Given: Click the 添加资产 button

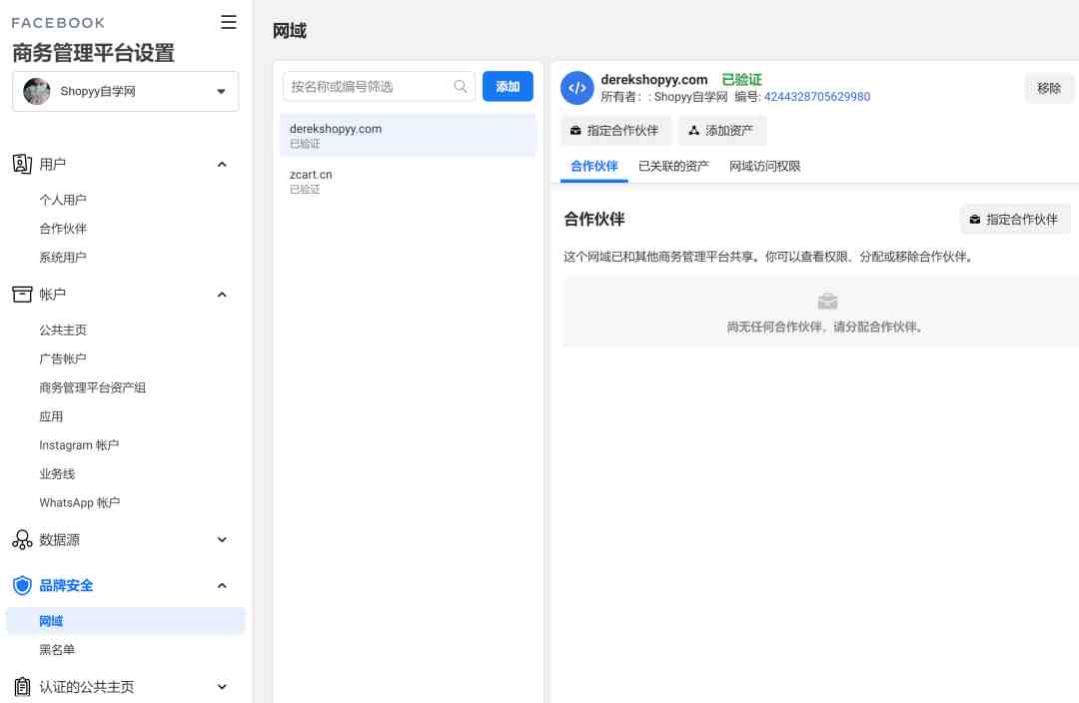Looking at the screenshot, I should tap(722, 131).
